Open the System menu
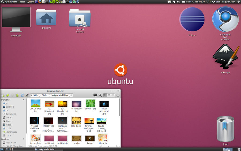The height and width of the screenshot is (151, 241). tap(30, 2)
